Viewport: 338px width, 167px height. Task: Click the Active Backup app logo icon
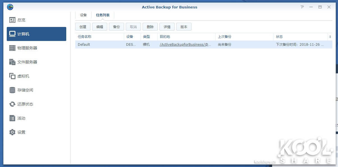10,7
